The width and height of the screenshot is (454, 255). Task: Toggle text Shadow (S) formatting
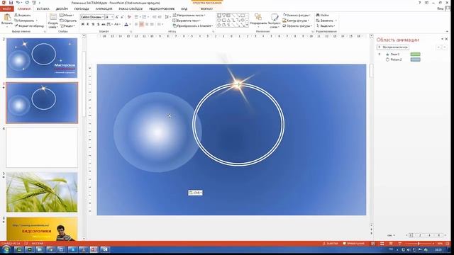click(98, 24)
